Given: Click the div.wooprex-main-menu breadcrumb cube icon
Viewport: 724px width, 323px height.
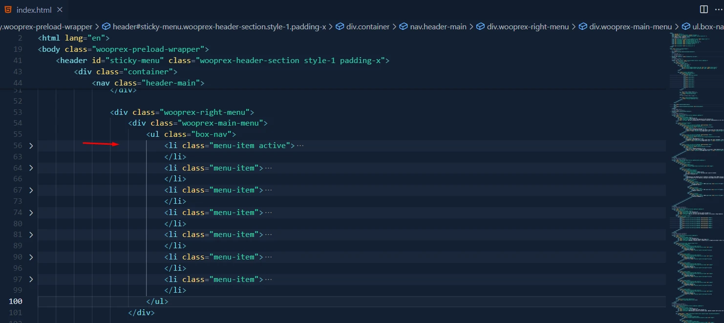Looking at the screenshot, I should click(583, 27).
